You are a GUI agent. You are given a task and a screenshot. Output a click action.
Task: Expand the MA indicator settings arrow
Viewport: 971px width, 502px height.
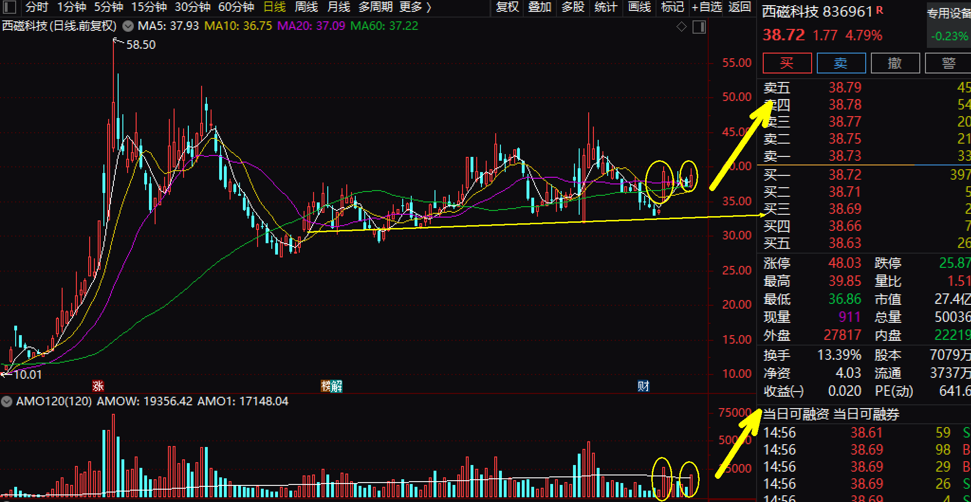coord(128,26)
